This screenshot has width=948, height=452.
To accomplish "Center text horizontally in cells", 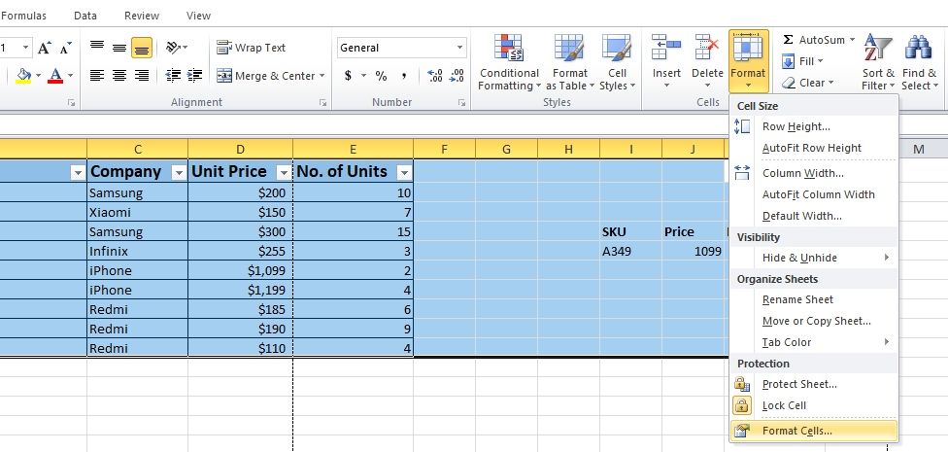I will (119, 76).
